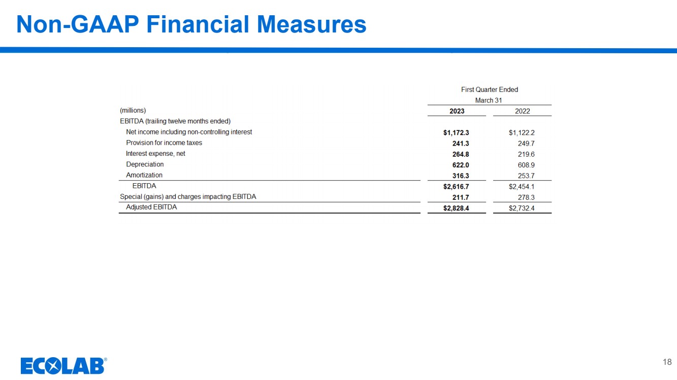Image resolution: width=677 pixels, height=380 pixels.
Task: Click the 'Adjusted EBITDA' row label
Action: tap(151, 207)
